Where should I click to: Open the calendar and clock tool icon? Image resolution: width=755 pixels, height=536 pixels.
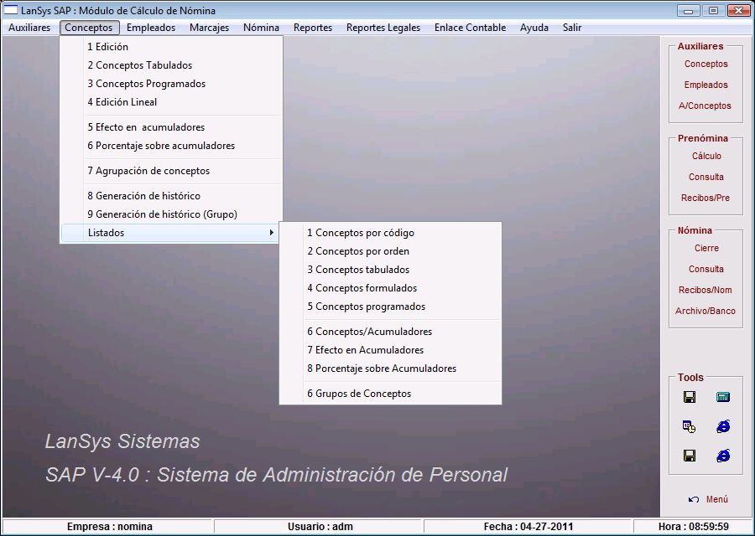coord(689,426)
